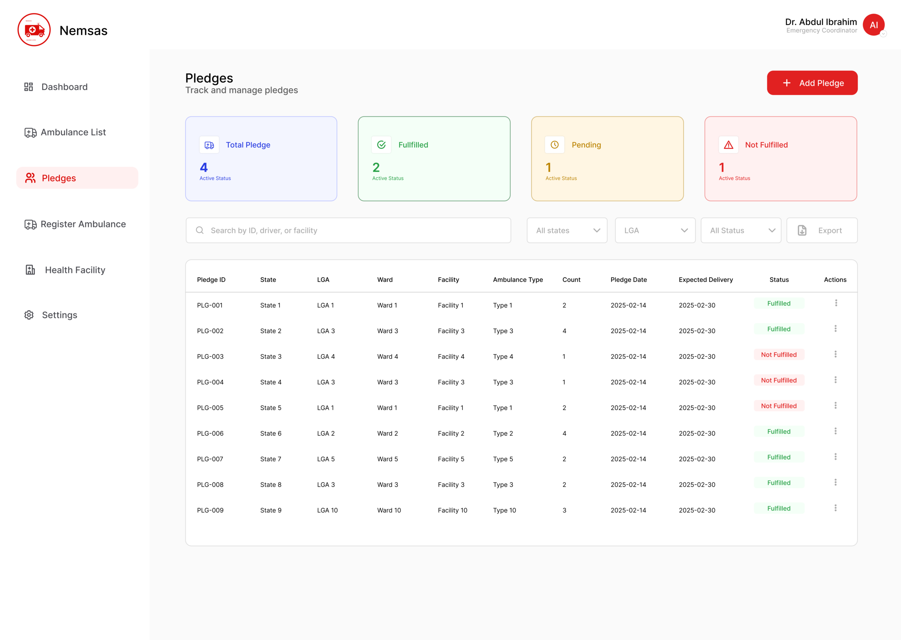Export the pledges list
This screenshot has width=901, height=640.
(x=822, y=231)
